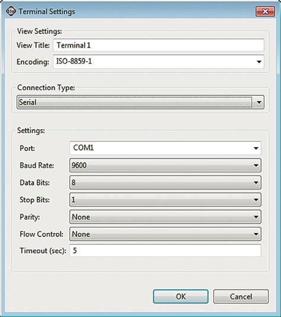Click the arrow at the Port field's end
The image size is (281, 317).
[256, 148]
